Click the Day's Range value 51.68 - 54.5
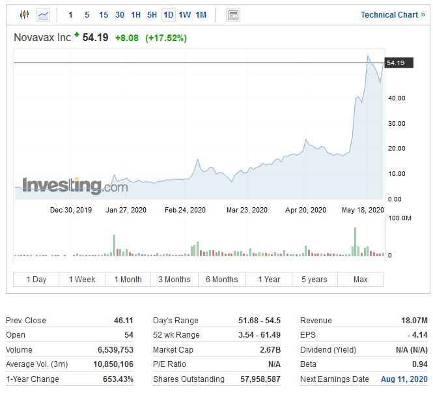This screenshot has height=393, width=433. [x=259, y=320]
